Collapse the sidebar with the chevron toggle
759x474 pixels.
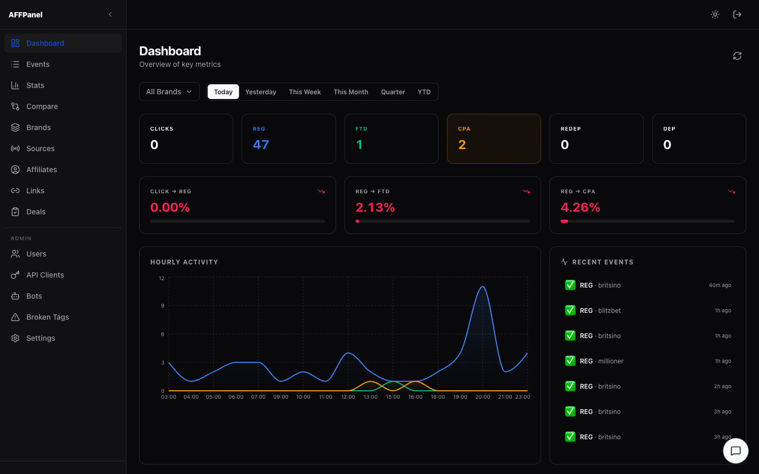(110, 14)
